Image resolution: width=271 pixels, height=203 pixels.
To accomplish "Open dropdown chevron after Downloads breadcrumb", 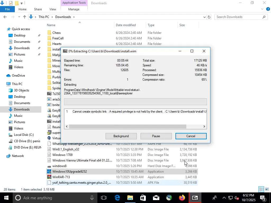I will tap(74, 17).
